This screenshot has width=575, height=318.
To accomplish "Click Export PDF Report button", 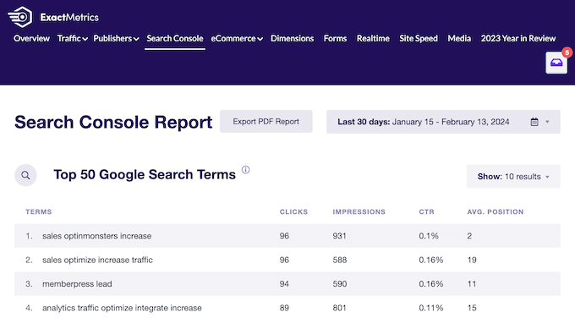I will click(x=266, y=122).
